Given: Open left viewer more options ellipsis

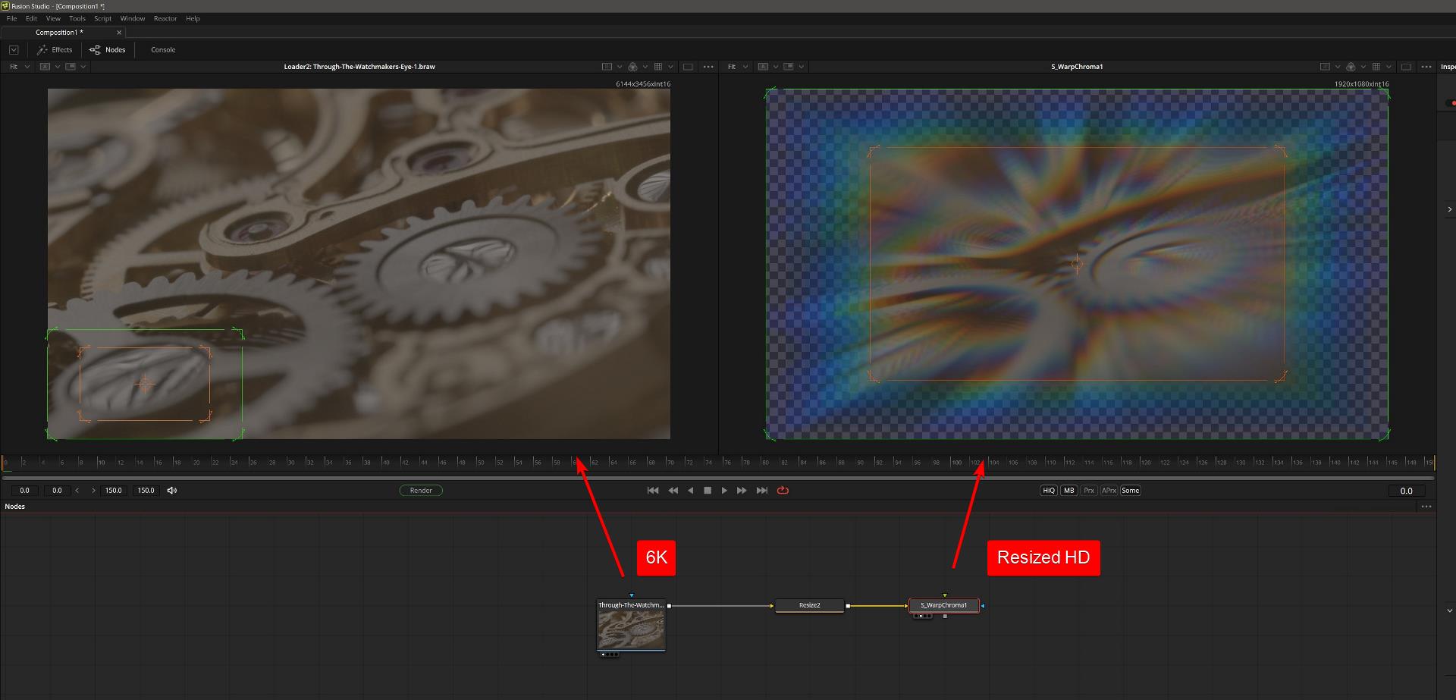Looking at the screenshot, I should tap(708, 67).
